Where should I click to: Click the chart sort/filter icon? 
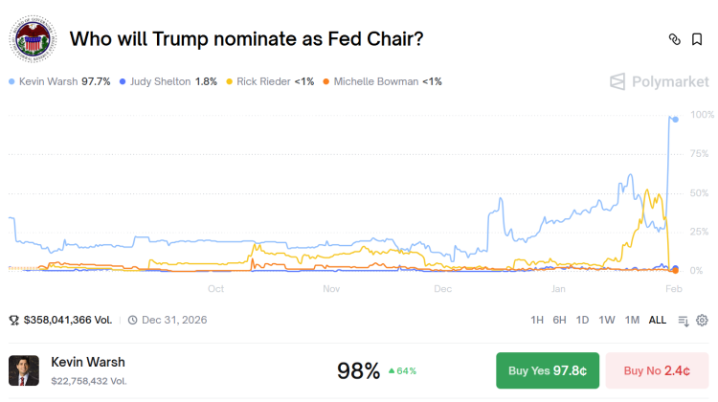(684, 320)
